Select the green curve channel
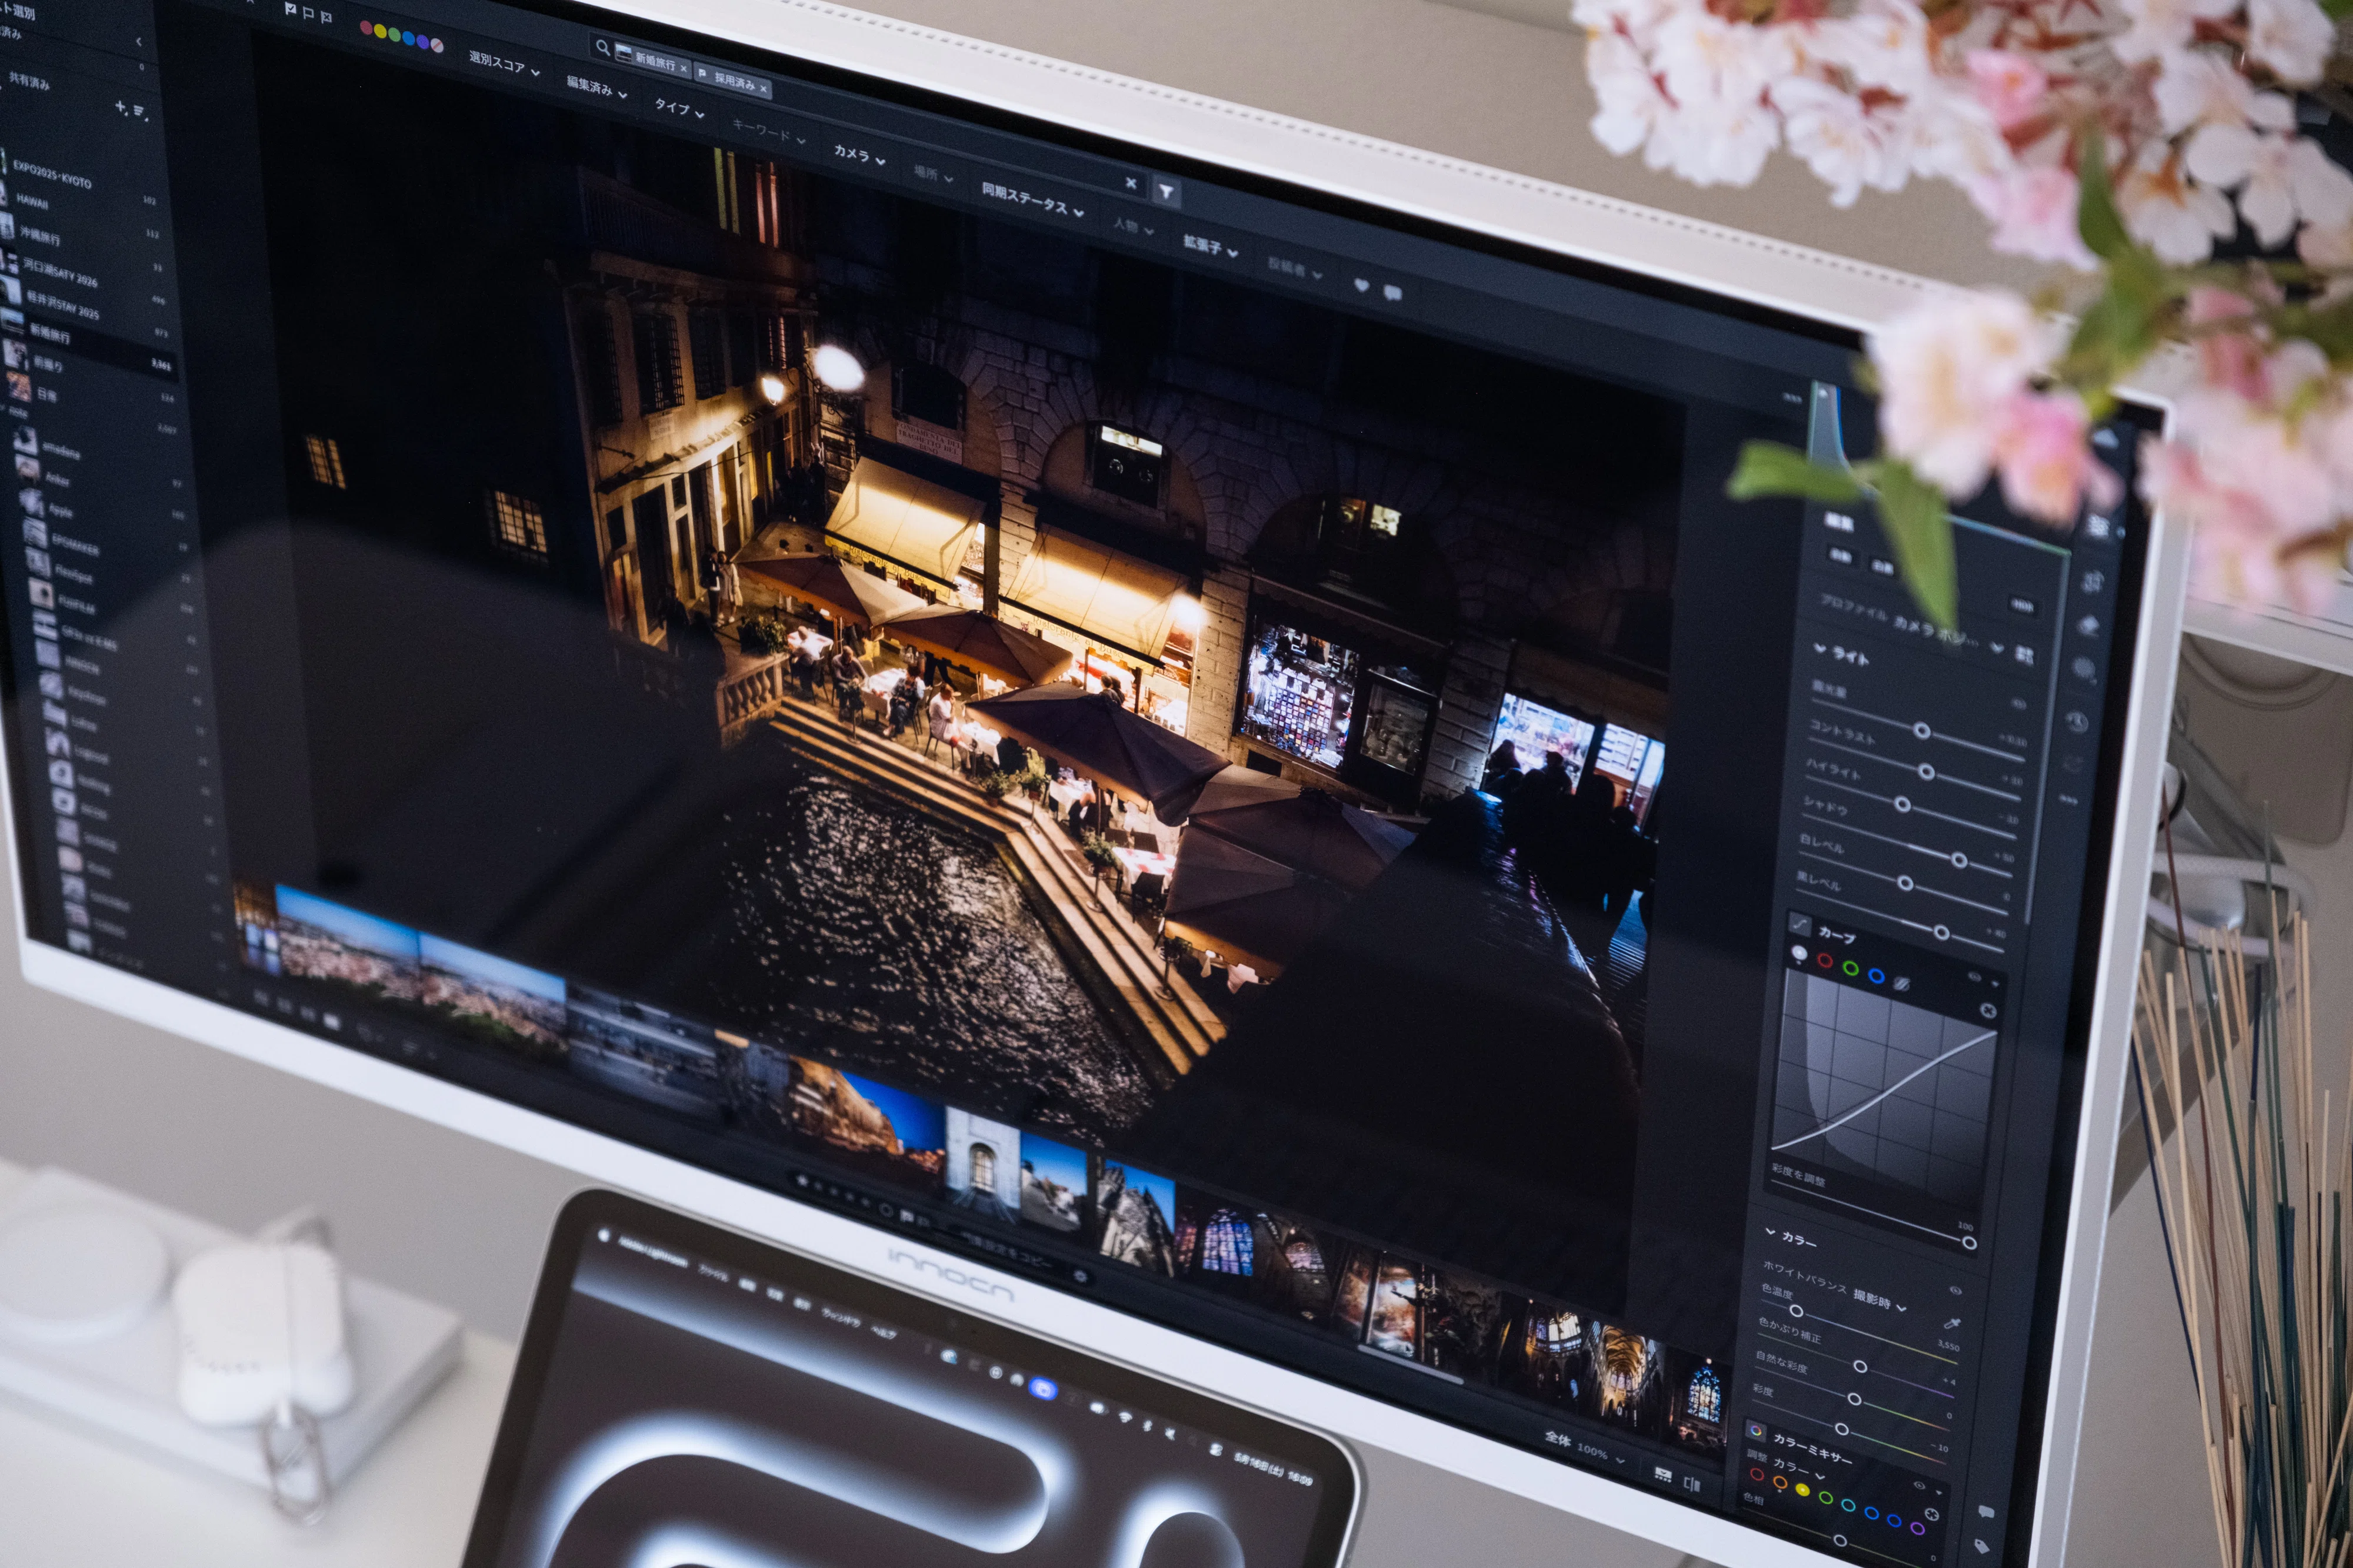Viewport: 2353px width, 1568px height. coord(1851,968)
